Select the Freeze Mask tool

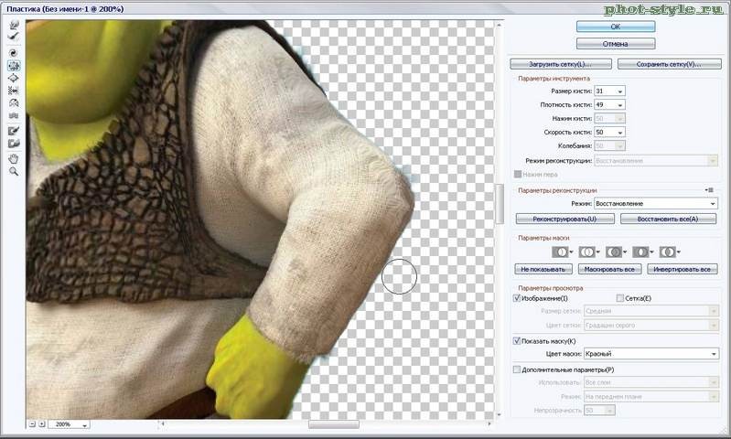[x=14, y=131]
